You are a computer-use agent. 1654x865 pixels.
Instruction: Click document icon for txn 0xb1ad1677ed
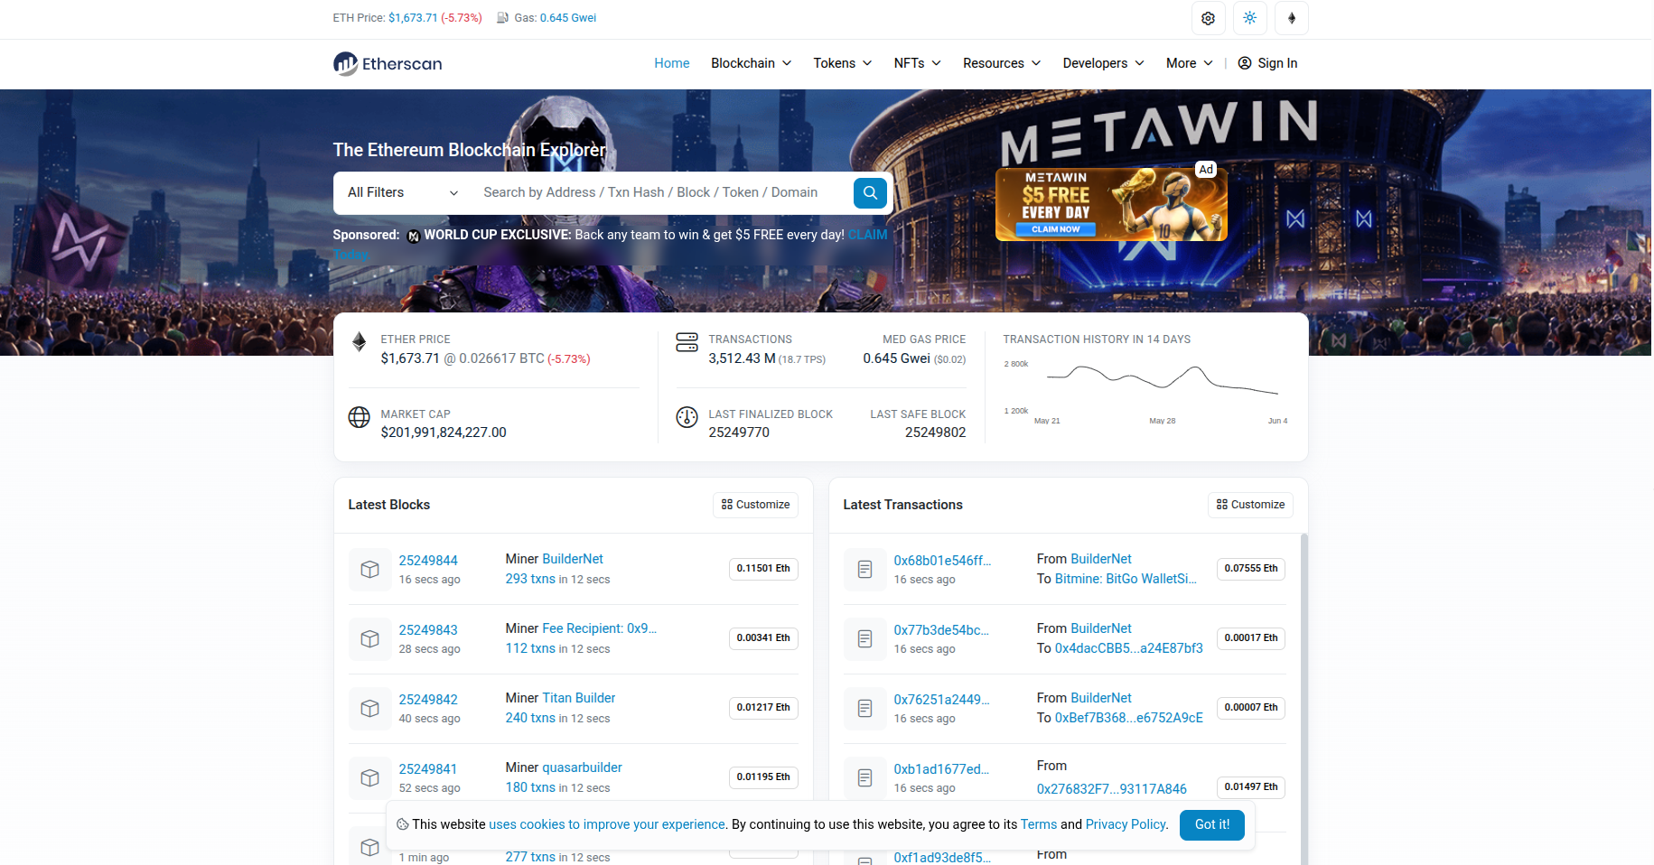864,777
